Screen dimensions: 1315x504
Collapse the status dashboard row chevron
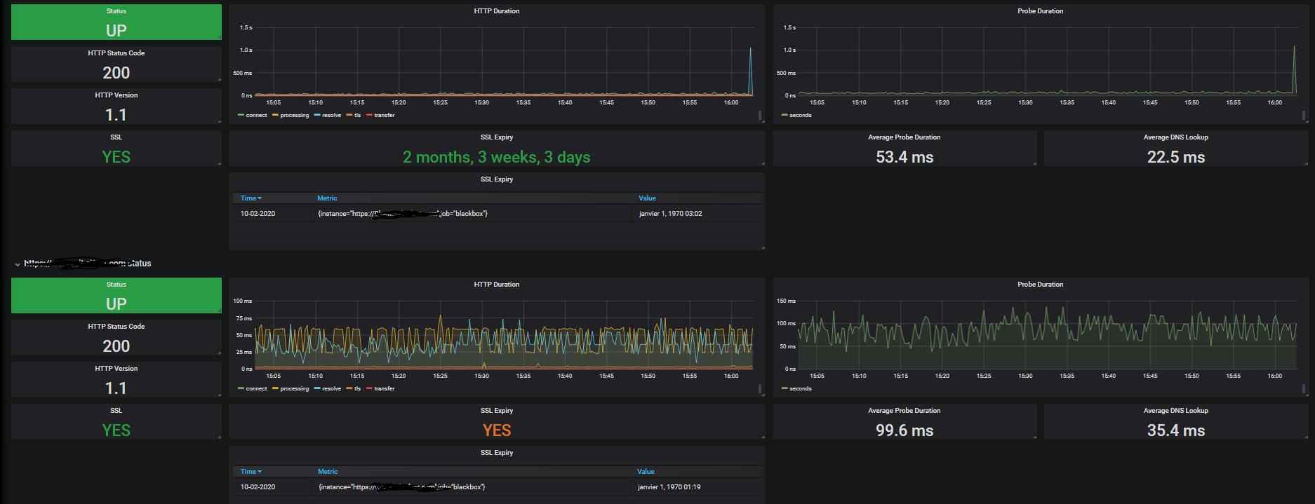coord(18,264)
